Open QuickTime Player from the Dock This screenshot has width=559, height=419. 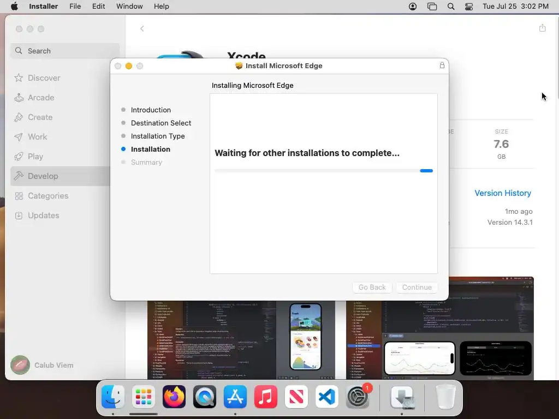pyautogui.click(x=205, y=397)
